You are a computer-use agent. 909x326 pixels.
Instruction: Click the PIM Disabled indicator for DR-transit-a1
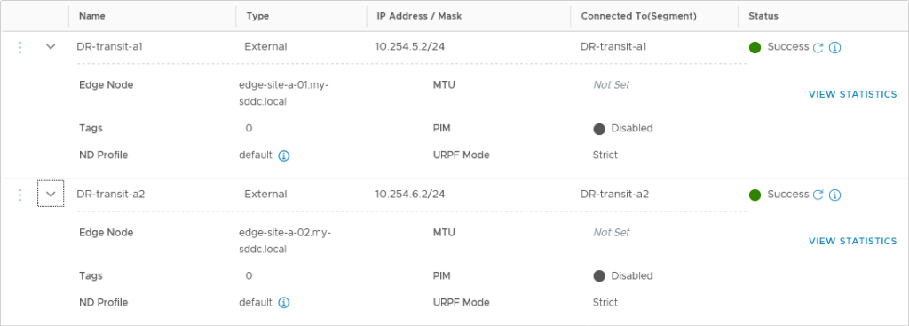click(x=623, y=129)
